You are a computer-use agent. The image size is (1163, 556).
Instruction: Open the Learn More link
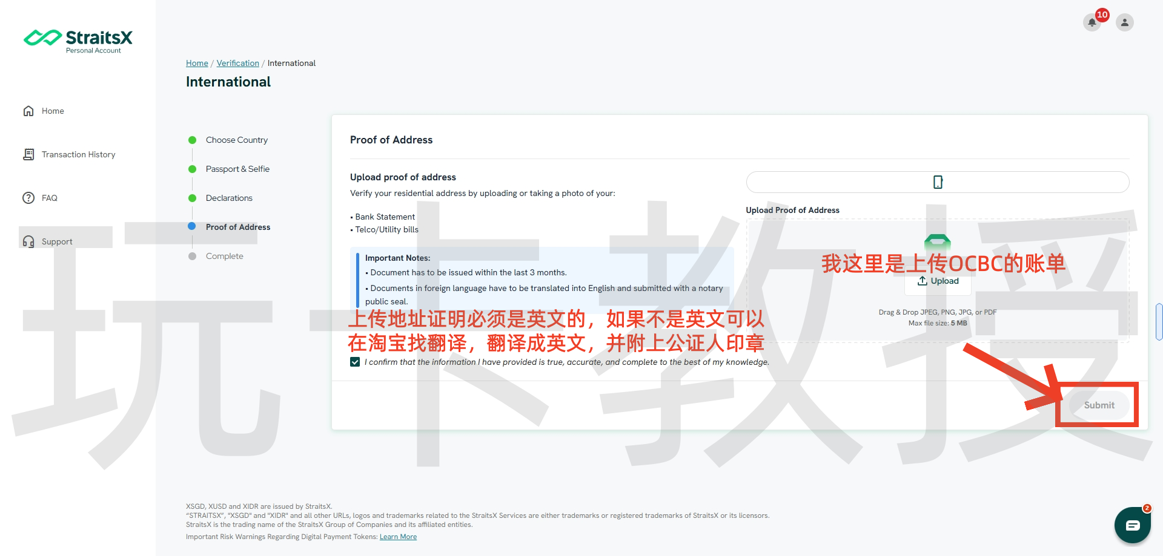[398, 537]
